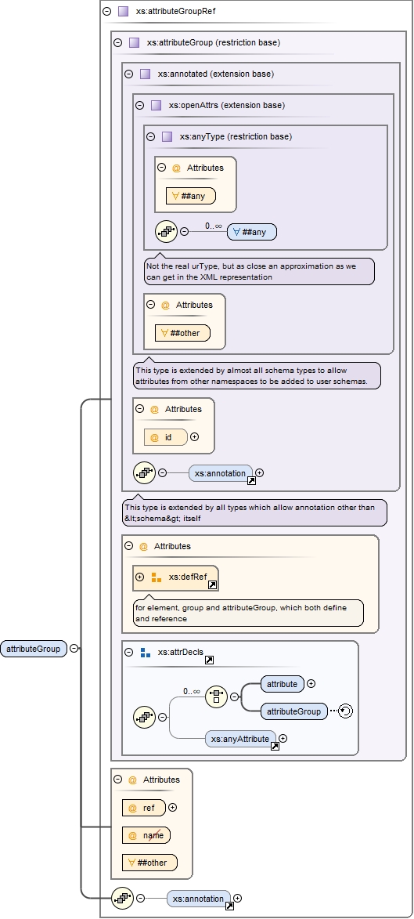Follow the xs:attrDecls reference arrow icon
414x919 pixels.
[x=209, y=660]
